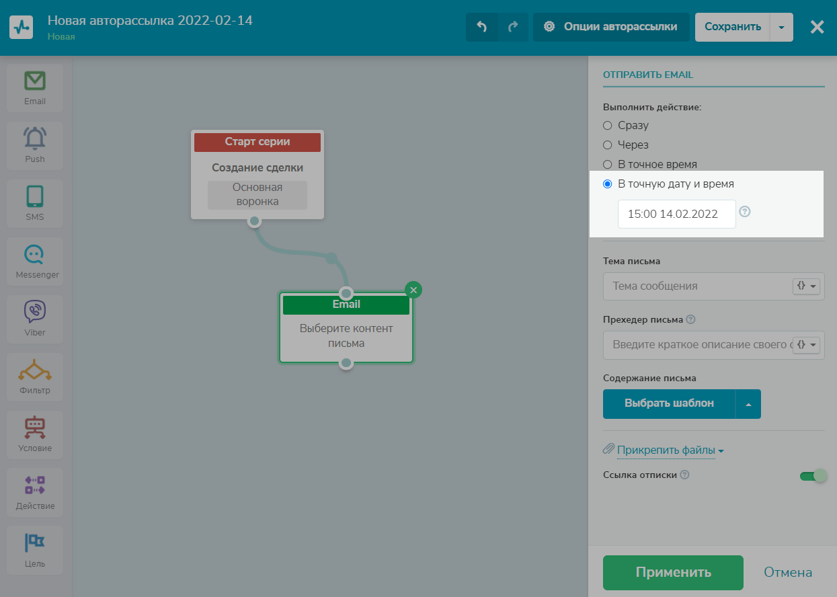Select the Email block icon in sidebar
Image resolution: width=837 pixels, height=597 pixels.
pyautogui.click(x=35, y=82)
